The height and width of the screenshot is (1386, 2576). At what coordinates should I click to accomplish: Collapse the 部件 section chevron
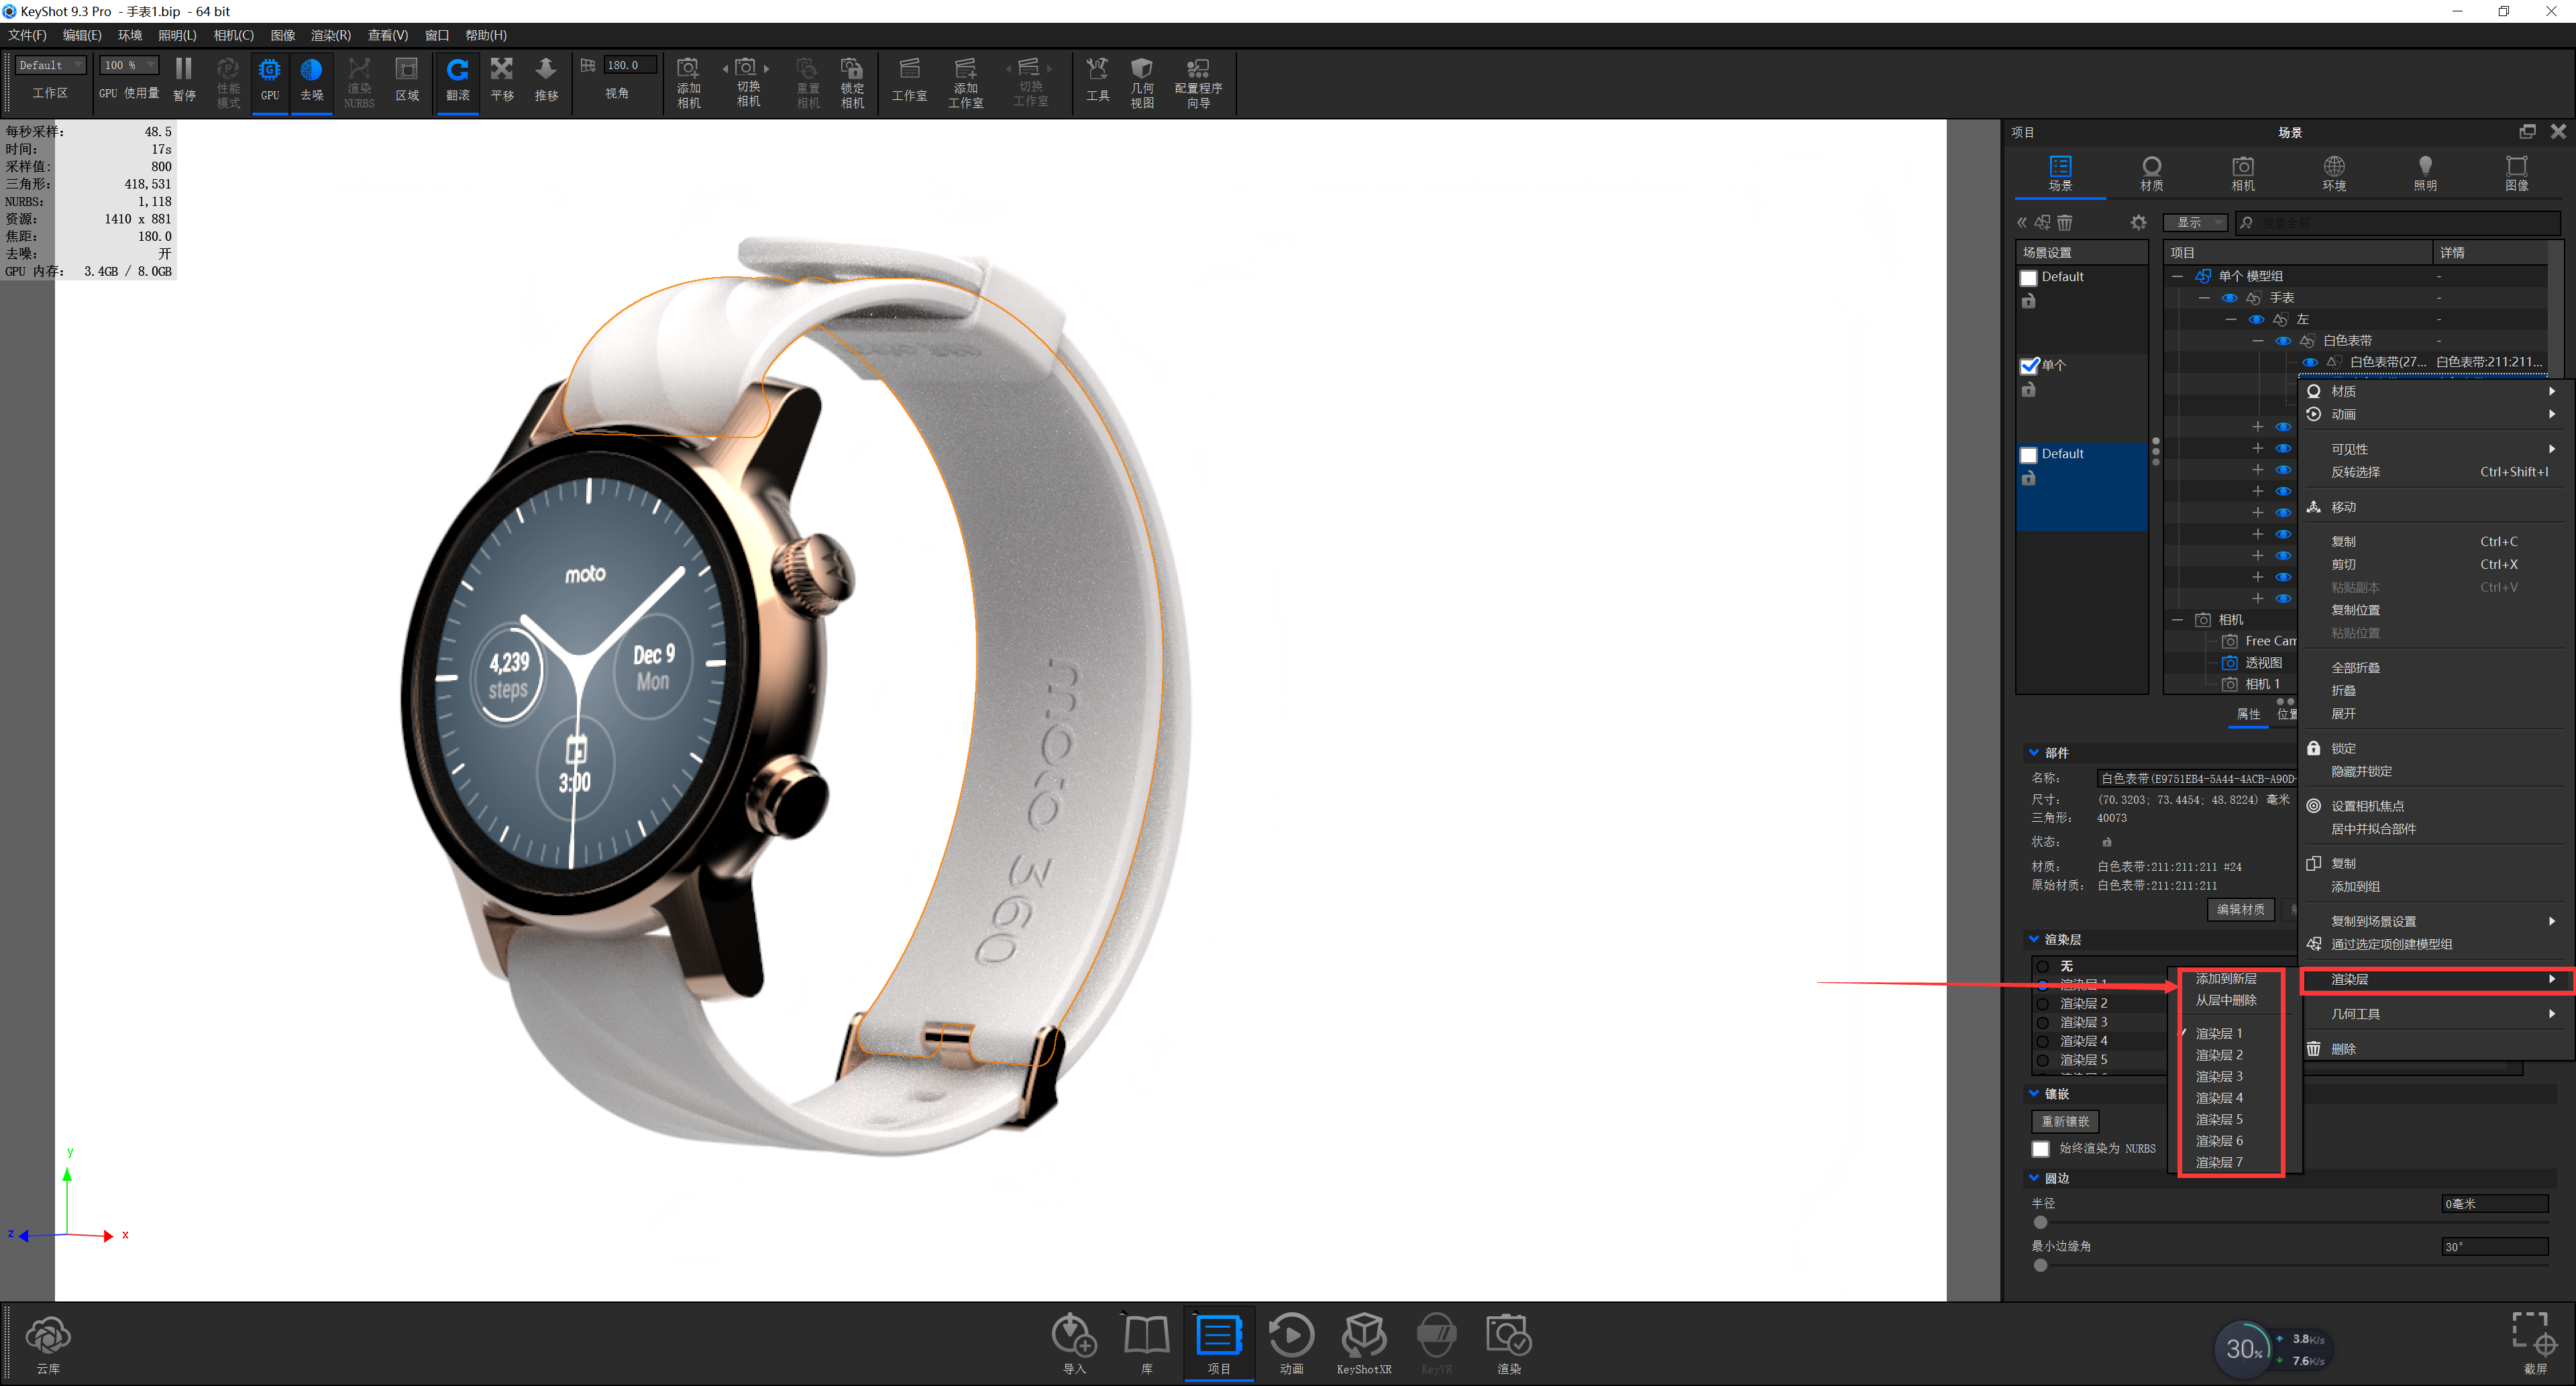point(2033,752)
